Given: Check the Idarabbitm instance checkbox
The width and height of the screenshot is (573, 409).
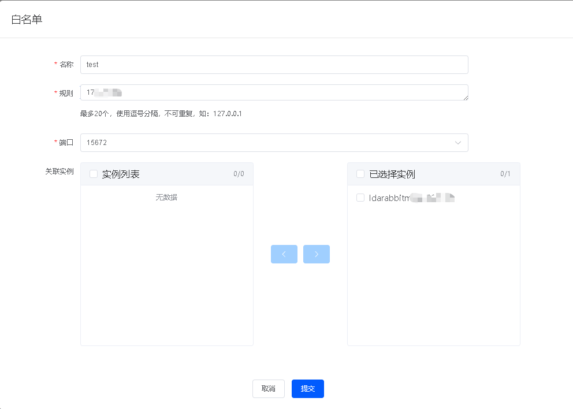Looking at the screenshot, I should point(361,198).
